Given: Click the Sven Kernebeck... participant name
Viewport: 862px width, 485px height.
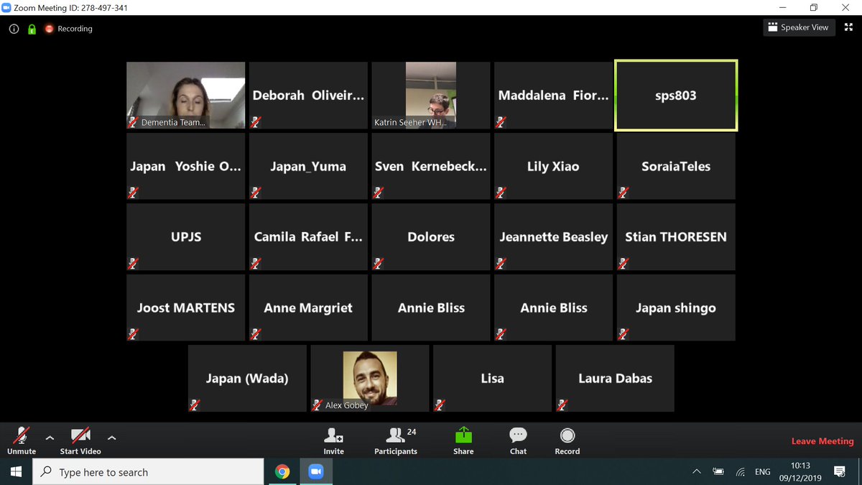Looking at the screenshot, I should pos(431,166).
